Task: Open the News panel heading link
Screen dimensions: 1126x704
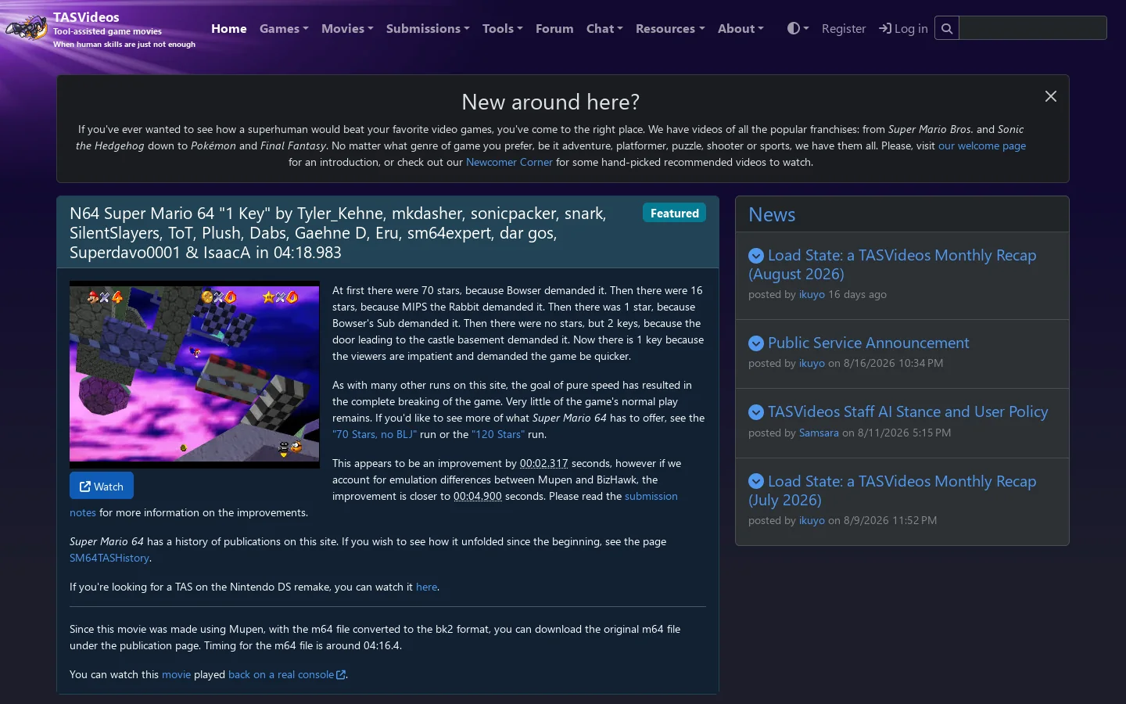Action: 772,214
